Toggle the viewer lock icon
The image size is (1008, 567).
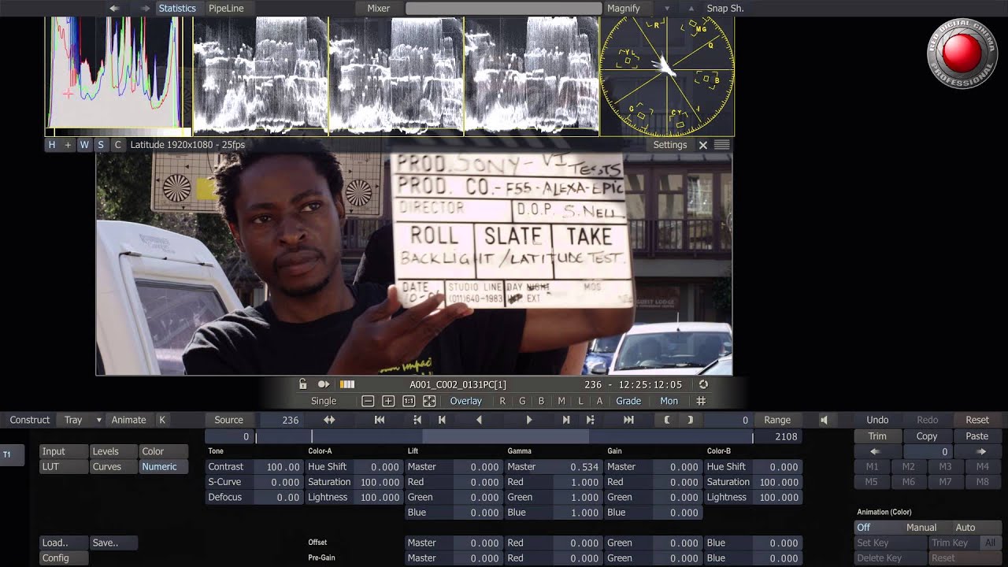(x=302, y=384)
